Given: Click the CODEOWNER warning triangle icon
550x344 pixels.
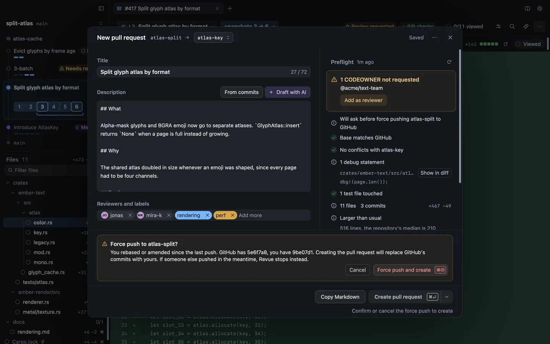Looking at the screenshot, I should click(334, 80).
